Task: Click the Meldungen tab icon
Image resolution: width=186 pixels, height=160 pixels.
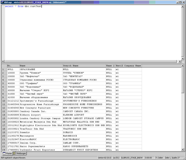Action: coord(14,153)
